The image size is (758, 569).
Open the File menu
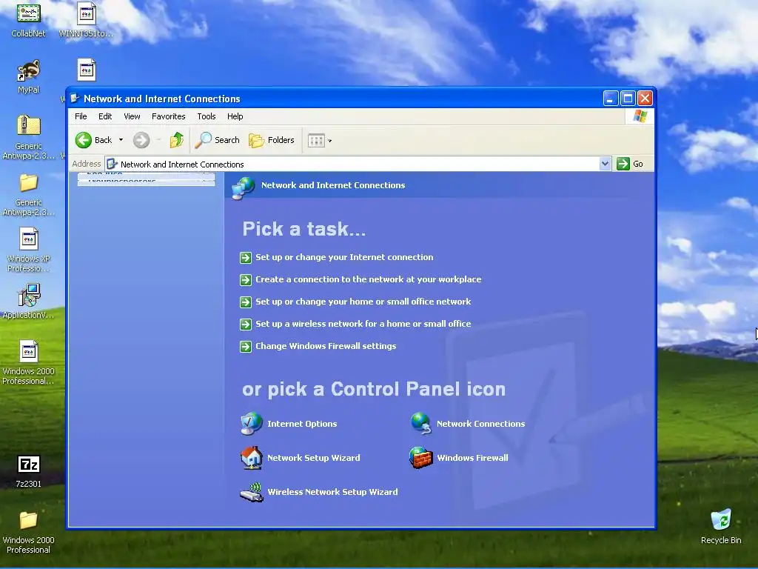click(81, 116)
